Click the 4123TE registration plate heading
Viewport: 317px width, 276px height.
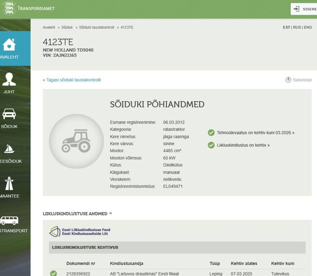(58, 42)
